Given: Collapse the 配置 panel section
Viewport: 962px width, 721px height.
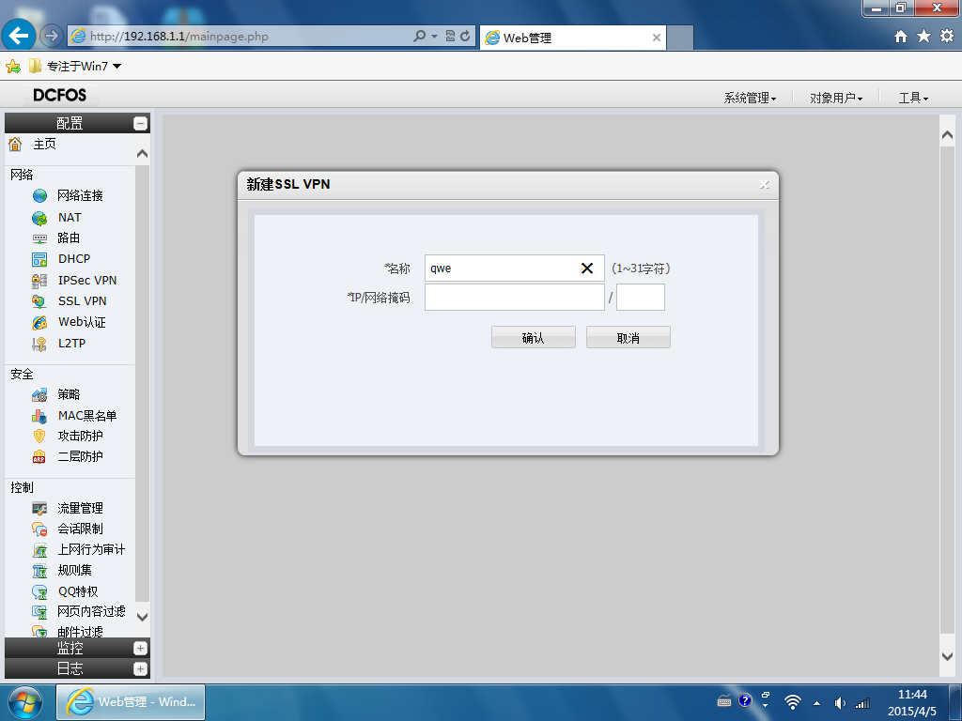Looking at the screenshot, I should coord(141,123).
